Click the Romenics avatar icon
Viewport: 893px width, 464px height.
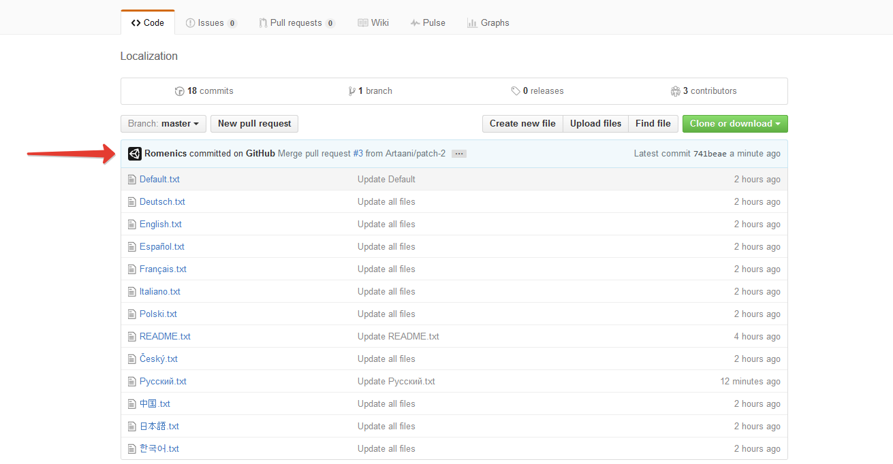pyautogui.click(x=134, y=154)
